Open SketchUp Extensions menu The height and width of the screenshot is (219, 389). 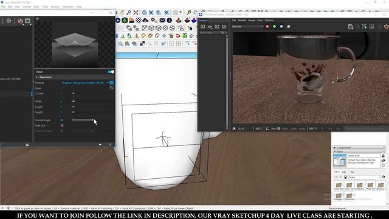67,7
